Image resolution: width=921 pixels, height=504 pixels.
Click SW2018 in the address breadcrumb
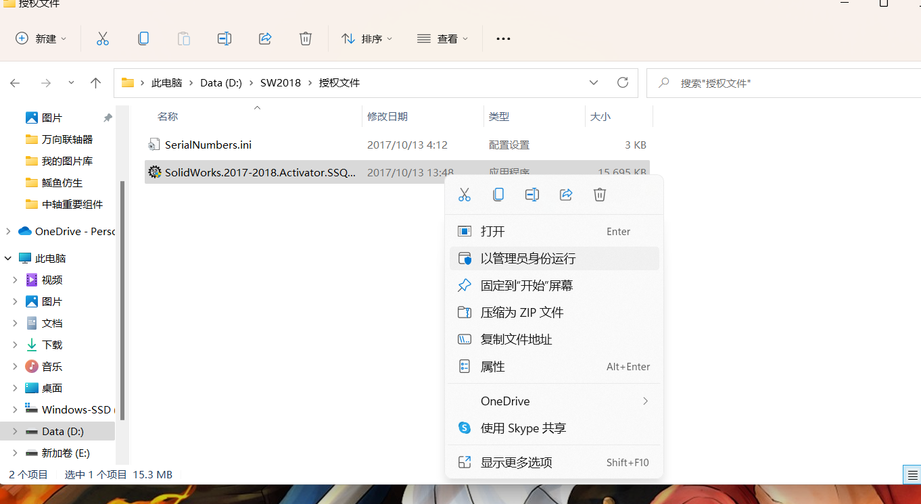281,83
